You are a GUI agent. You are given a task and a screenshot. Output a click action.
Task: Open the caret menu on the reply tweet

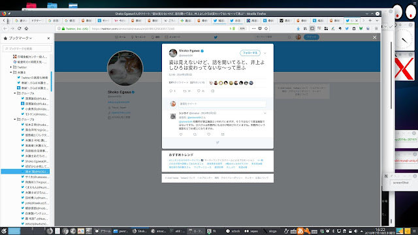tap(265, 113)
